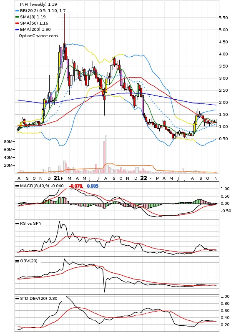The width and height of the screenshot is (236, 332).
Task: Click the SMA(50) red legend swatch
Action: point(18,23)
